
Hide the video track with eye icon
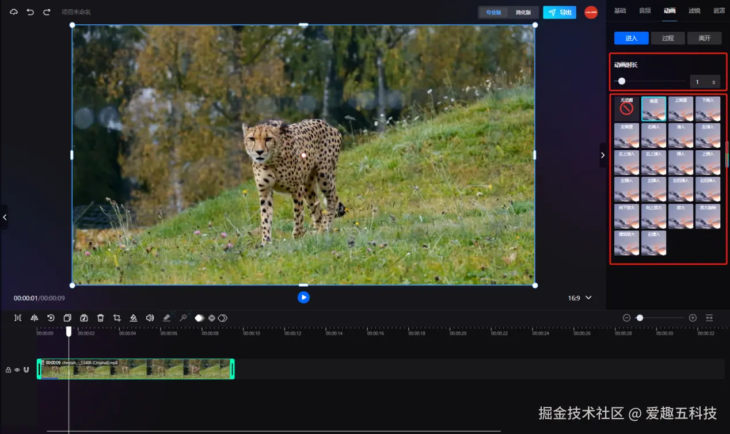(x=17, y=370)
